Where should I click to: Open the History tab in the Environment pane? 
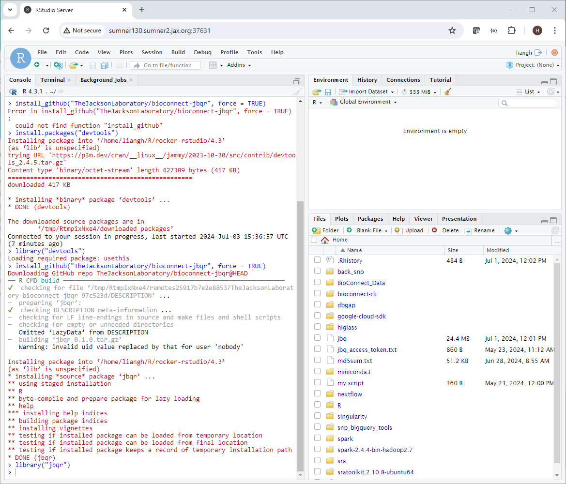[367, 80]
